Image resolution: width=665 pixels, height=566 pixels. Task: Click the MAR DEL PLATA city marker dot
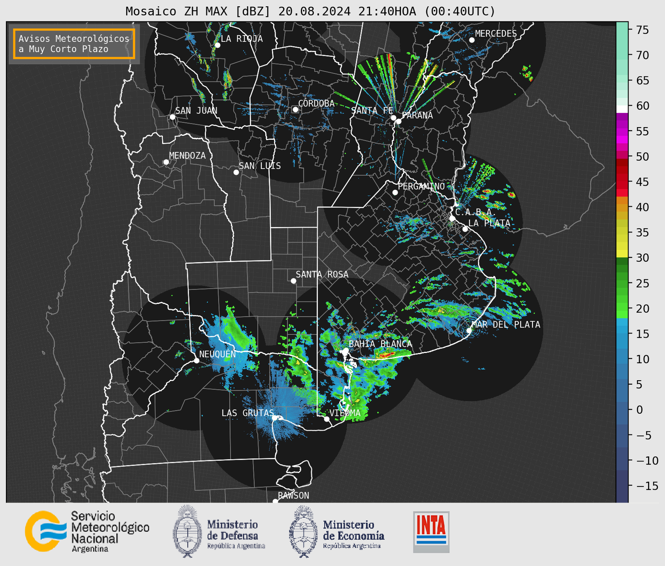coord(469,331)
